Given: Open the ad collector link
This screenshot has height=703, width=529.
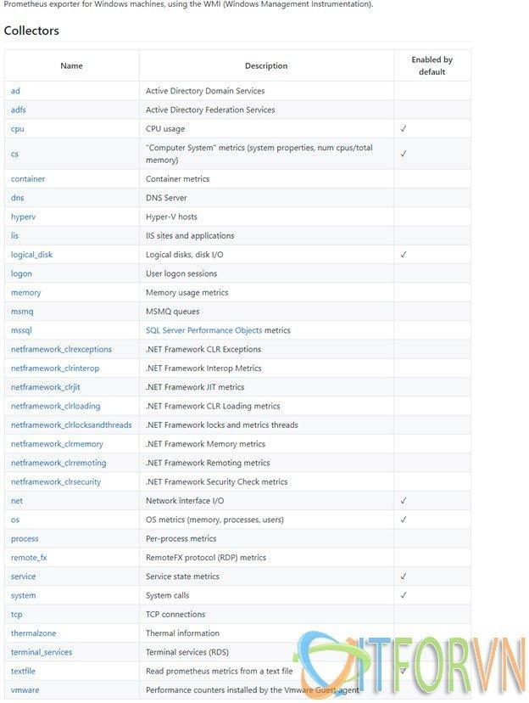Looking at the screenshot, I should (15, 91).
